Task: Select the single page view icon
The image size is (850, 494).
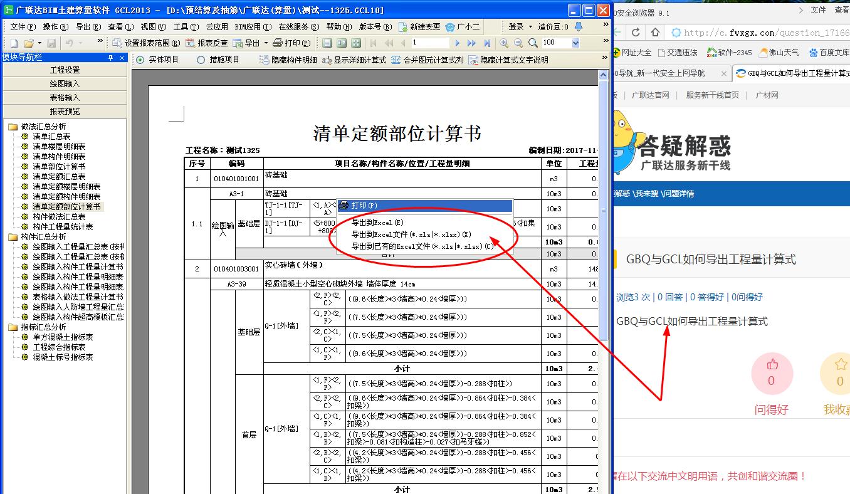Action: 327,43
